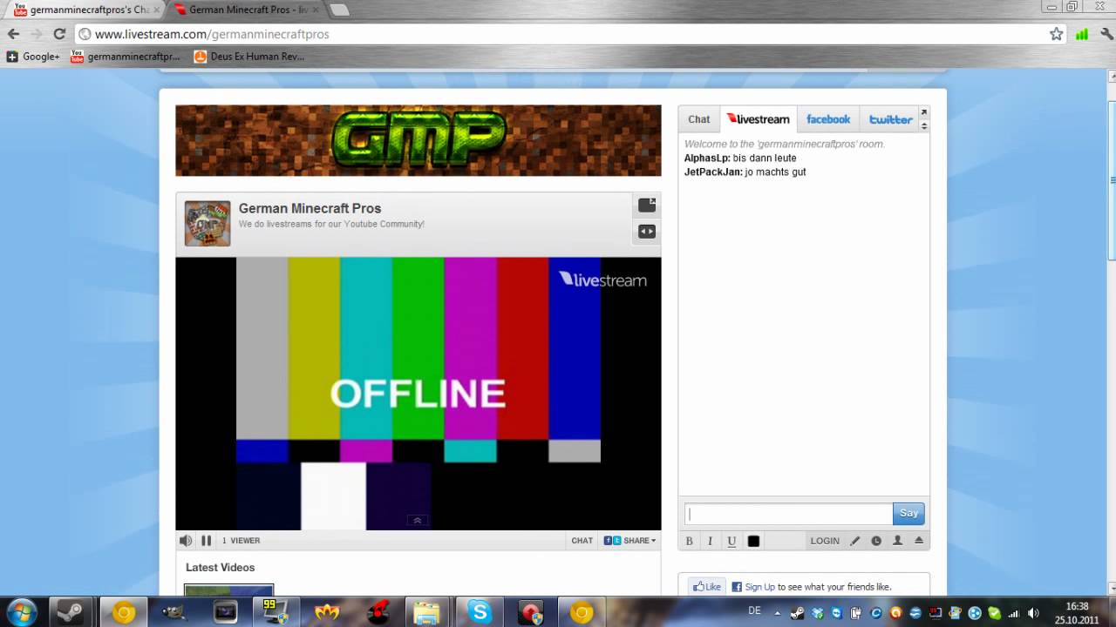Click the user list person icon
The width and height of the screenshot is (1116, 627).
(x=897, y=541)
